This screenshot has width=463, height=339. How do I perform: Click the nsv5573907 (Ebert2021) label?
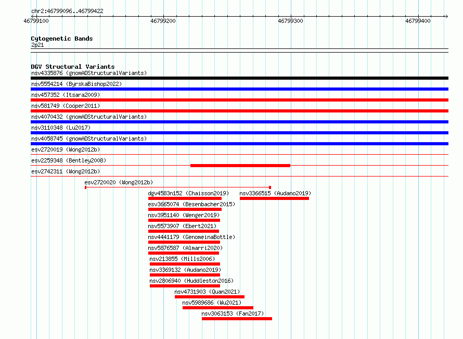click(182, 226)
